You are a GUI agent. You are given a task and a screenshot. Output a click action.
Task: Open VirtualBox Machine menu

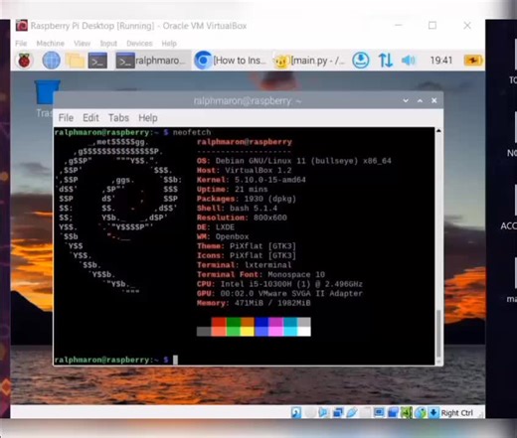tap(51, 44)
